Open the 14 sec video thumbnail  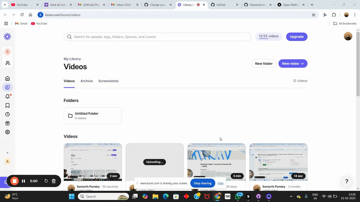(x=278, y=162)
